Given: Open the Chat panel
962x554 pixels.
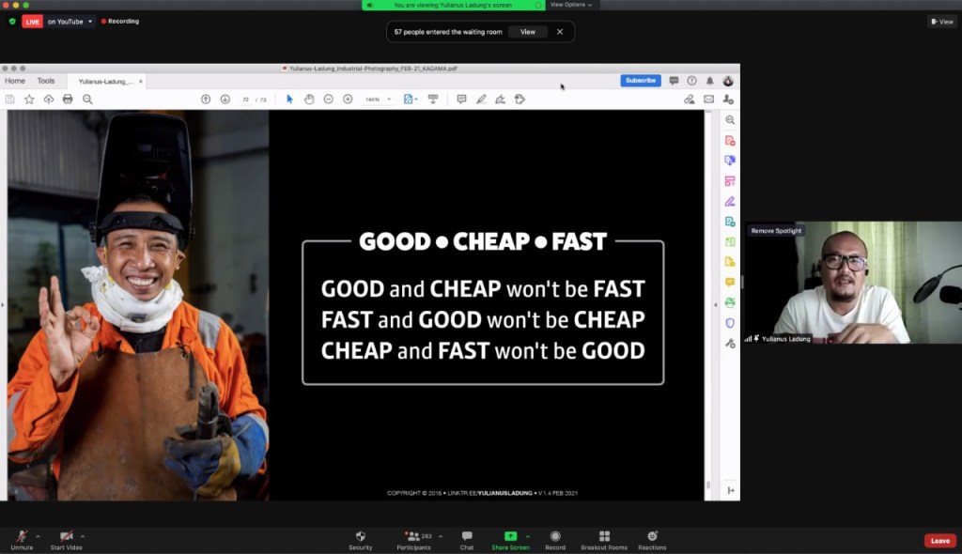Looking at the screenshot, I should click(x=467, y=537).
